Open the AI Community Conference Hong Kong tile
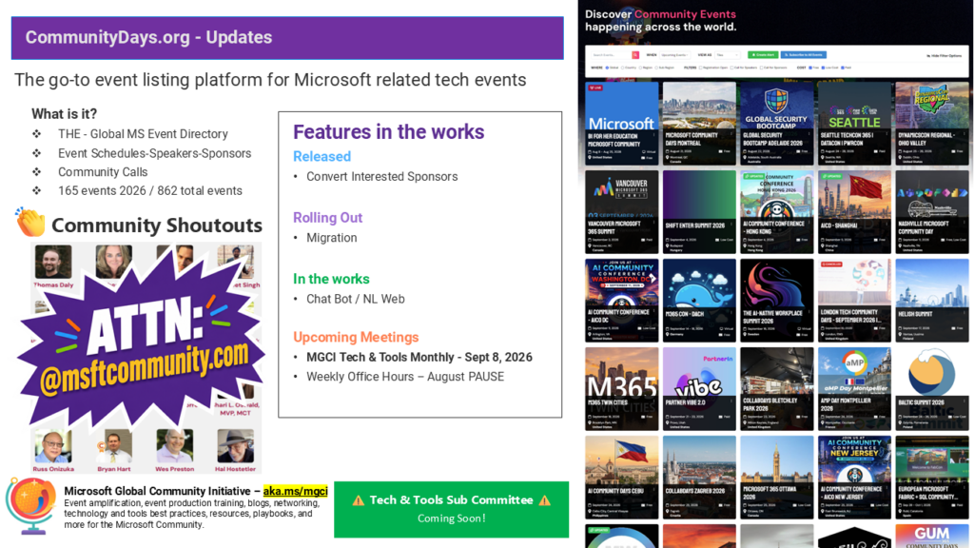Image resolution: width=974 pixels, height=548 pixels. 776,212
